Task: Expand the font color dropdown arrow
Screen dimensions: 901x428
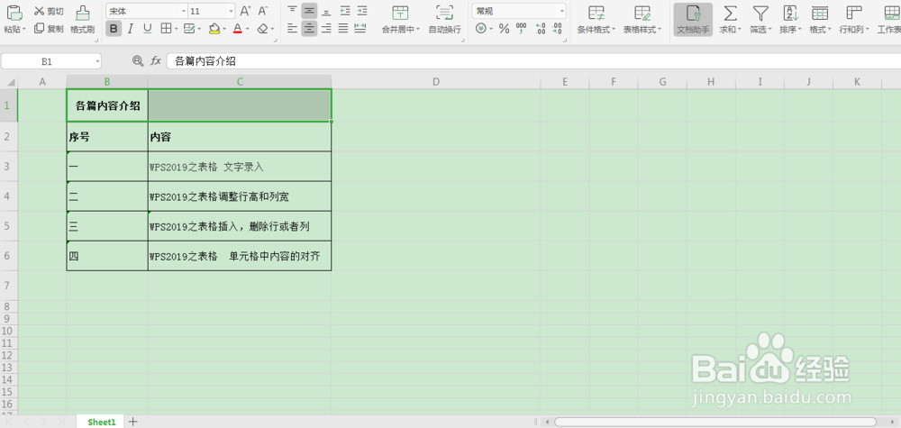Action: pos(248,29)
